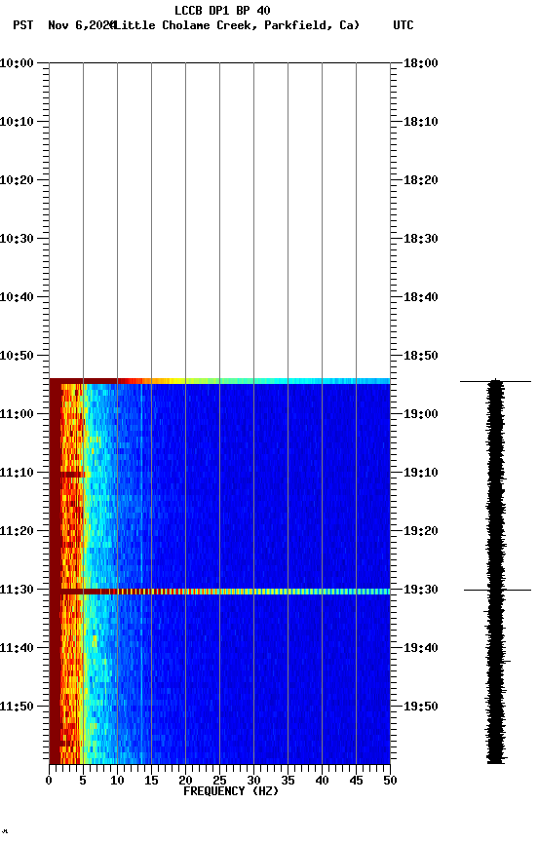The height and width of the screenshot is (842, 538).
Task: Click the '18:10' UTC time label
Action: click(421, 122)
